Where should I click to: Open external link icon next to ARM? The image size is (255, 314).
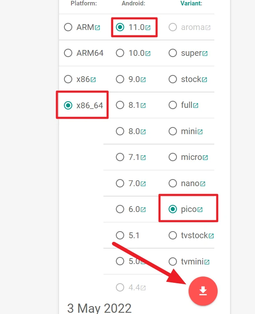coord(97,27)
